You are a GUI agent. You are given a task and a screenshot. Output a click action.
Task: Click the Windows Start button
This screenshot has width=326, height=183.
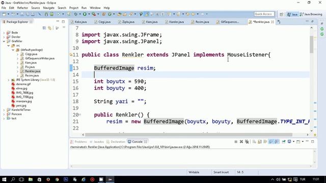coord(4,179)
